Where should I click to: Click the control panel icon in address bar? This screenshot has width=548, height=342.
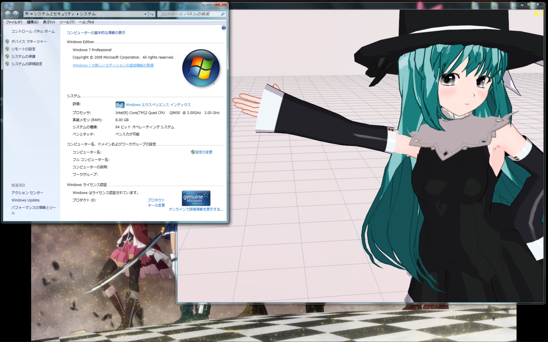tap(27, 14)
